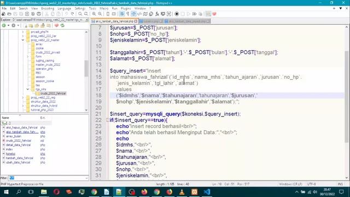350x197 pixels.
Task: Collapse the prog_web2_22_master folder
Action: point(23,40)
